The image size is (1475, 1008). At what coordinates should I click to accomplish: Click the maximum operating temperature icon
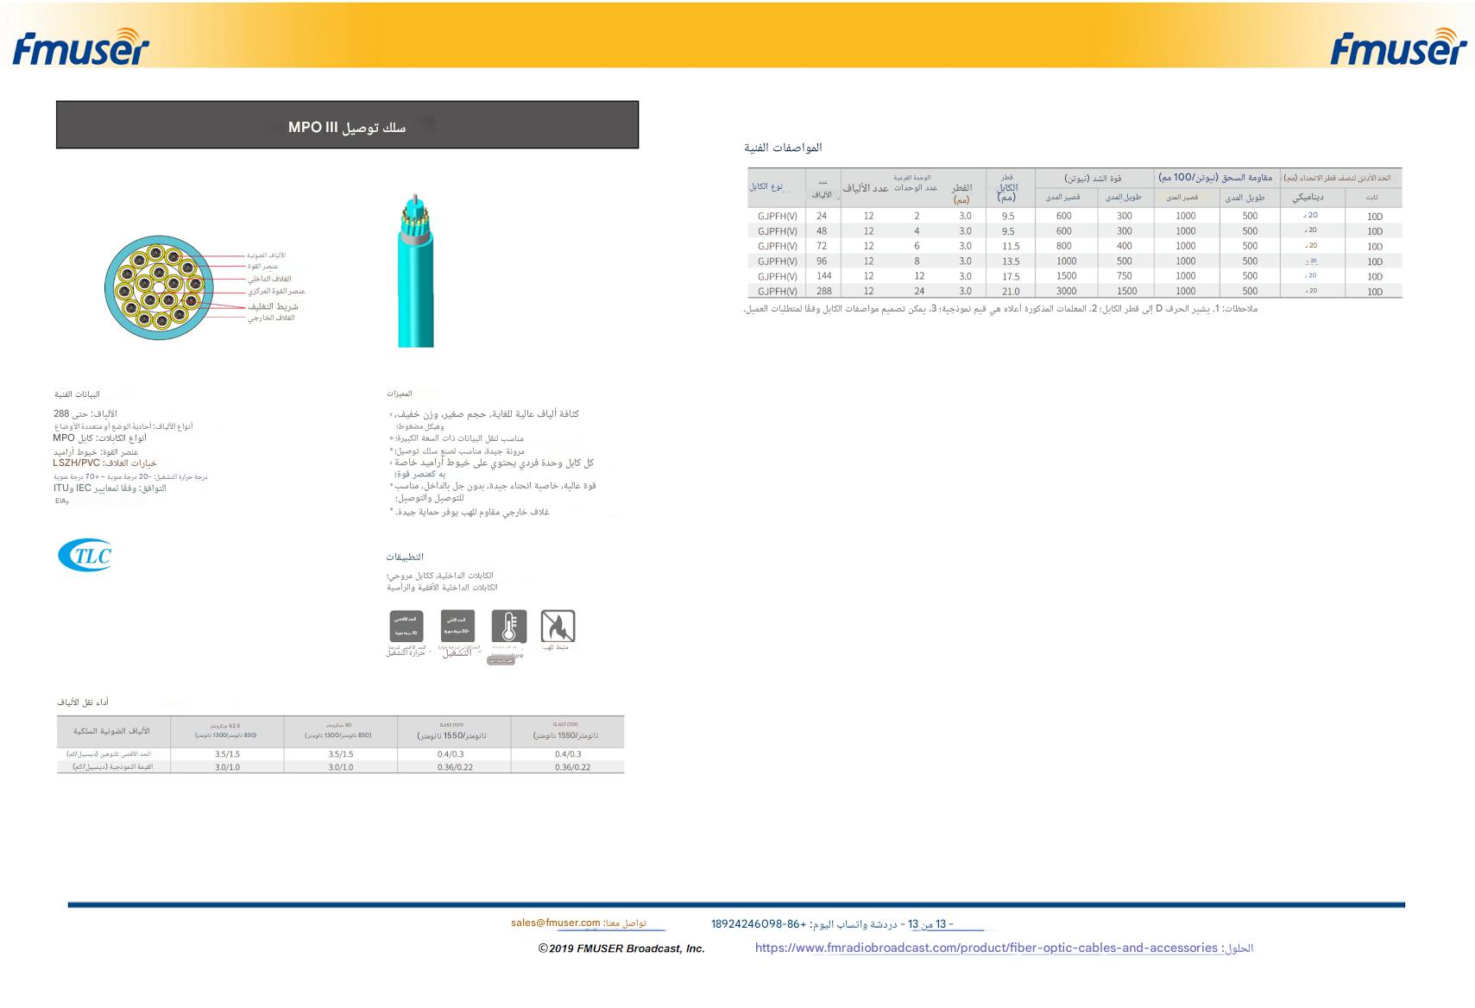click(407, 627)
